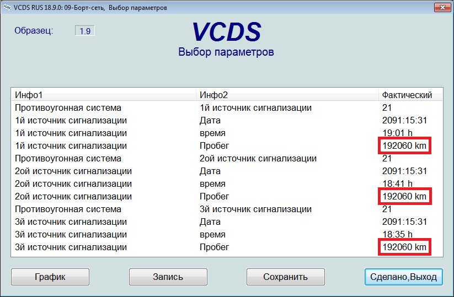
Task: Close the VCDS window
Action: (x=442, y=7)
